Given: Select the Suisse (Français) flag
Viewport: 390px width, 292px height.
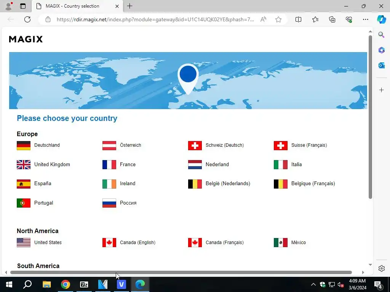Looking at the screenshot, I should pyautogui.click(x=281, y=146).
